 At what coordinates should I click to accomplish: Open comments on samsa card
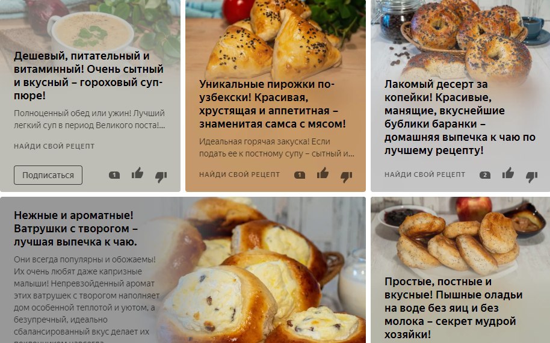tap(300, 175)
